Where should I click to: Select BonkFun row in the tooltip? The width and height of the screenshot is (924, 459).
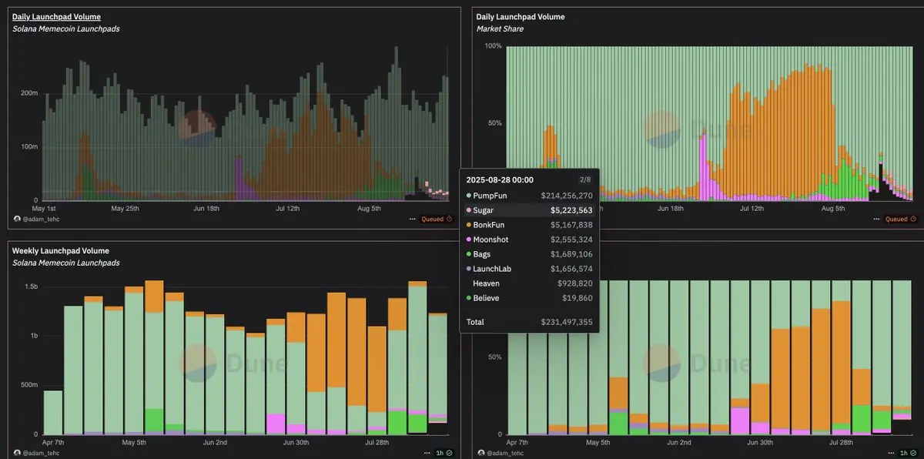tap(529, 225)
